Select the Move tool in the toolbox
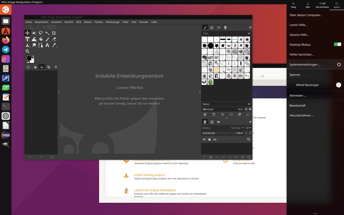 (28, 33)
